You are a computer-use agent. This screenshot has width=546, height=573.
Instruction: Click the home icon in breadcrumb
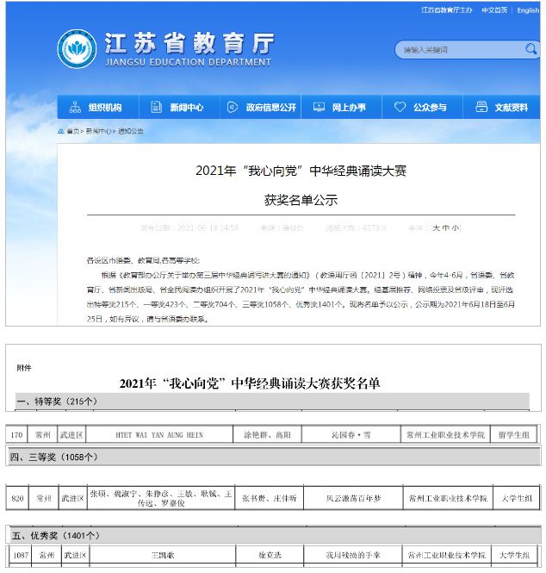click(61, 131)
